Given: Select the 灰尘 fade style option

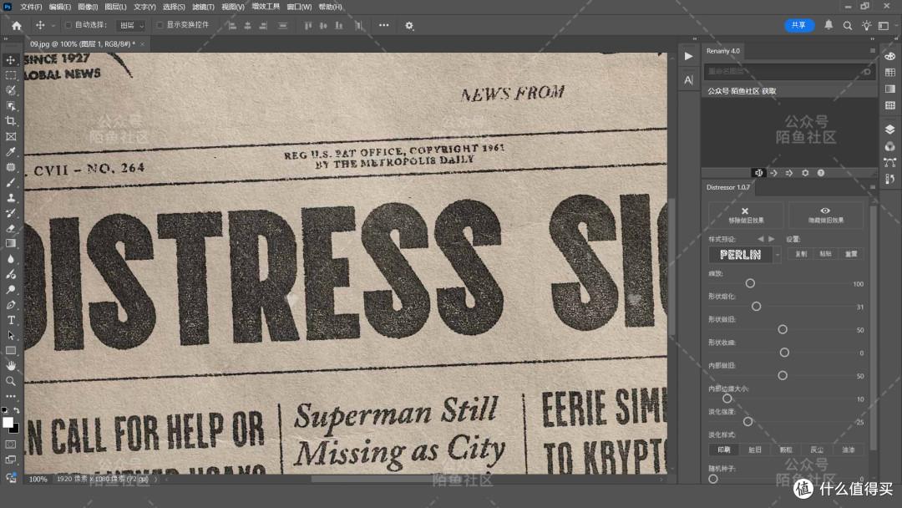Looking at the screenshot, I should (x=817, y=450).
